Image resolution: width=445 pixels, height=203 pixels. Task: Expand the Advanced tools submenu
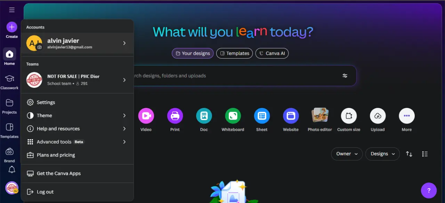(124, 142)
